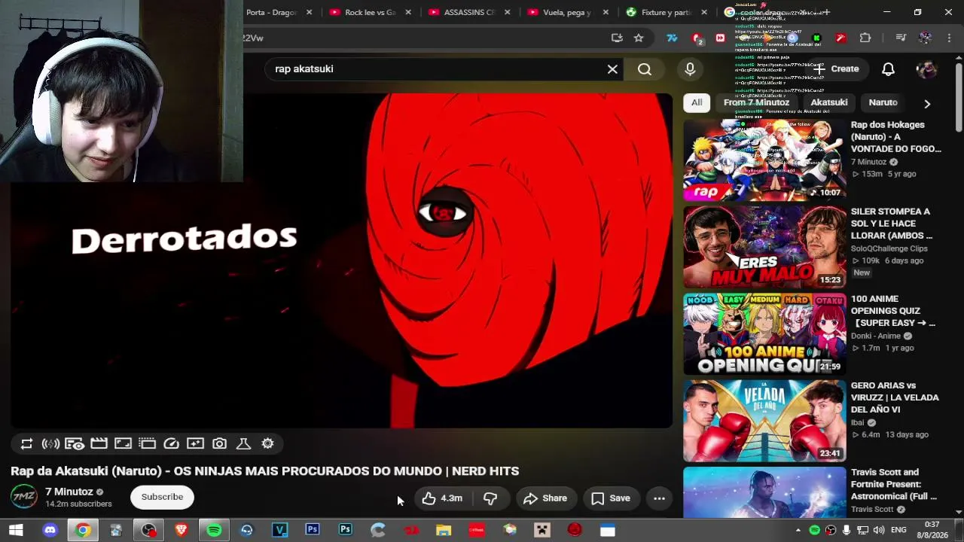Open the media controls icon in Chrome toolbar
Screen dimensions: 964x542
901,38
